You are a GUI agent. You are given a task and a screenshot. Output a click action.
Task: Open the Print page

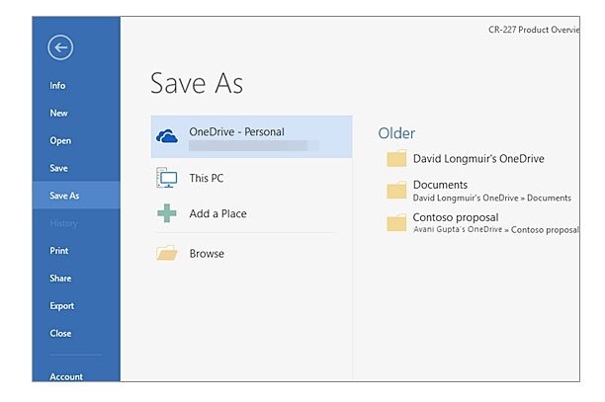point(58,251)
